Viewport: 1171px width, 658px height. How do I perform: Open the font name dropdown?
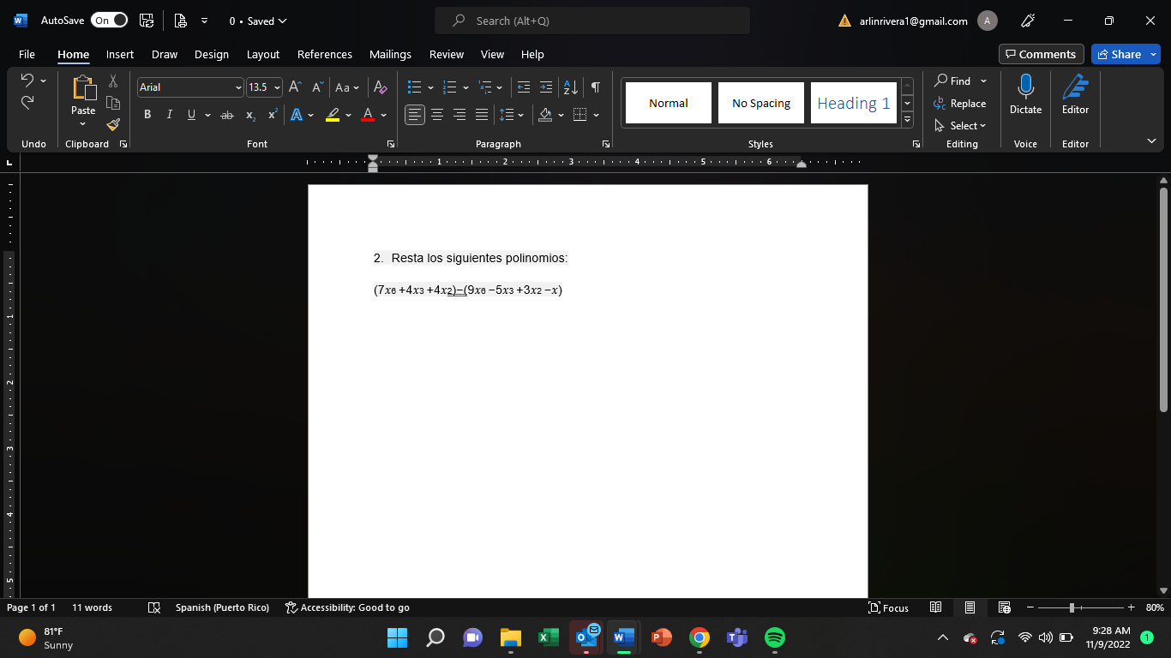click(238, 87)
